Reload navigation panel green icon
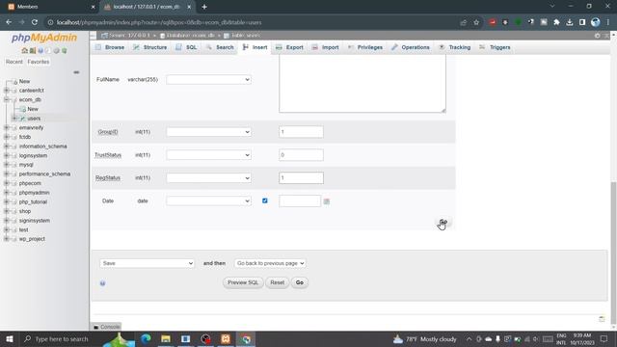617x347 pixels. [x=65, y=51]
